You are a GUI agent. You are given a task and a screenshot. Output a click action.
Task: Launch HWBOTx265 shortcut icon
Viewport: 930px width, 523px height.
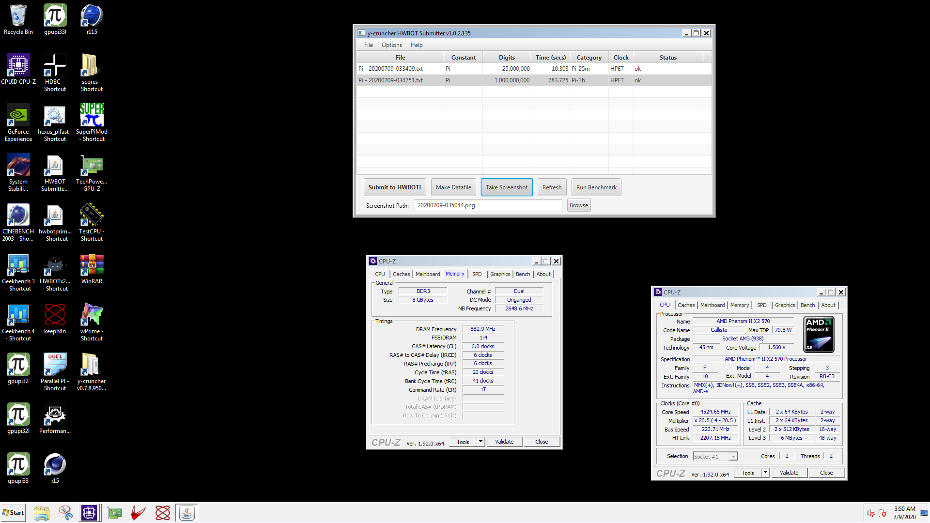pyautogui.click(x=55, y=272)
